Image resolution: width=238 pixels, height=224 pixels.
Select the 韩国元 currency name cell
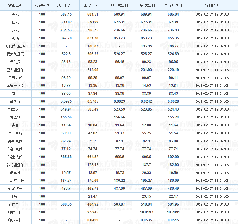16,101
